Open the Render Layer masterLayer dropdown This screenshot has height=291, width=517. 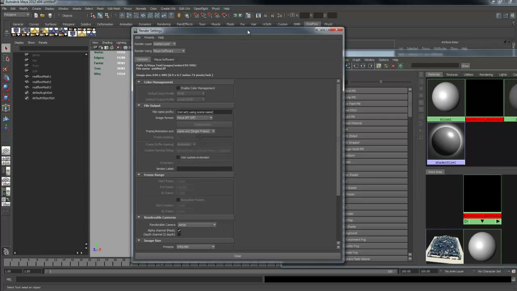click(x=164, y=44)
